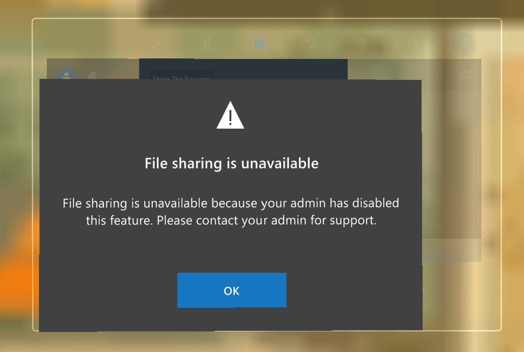Click the participant avatar icon
524x352 pixels.
66,73
